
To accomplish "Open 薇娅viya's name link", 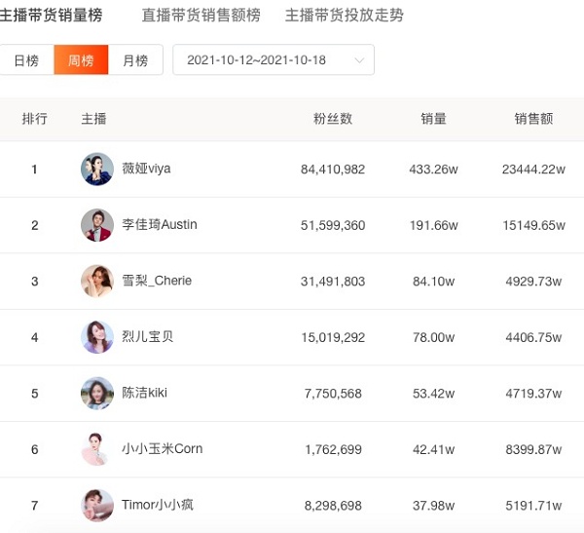I will tap(146, 169).
